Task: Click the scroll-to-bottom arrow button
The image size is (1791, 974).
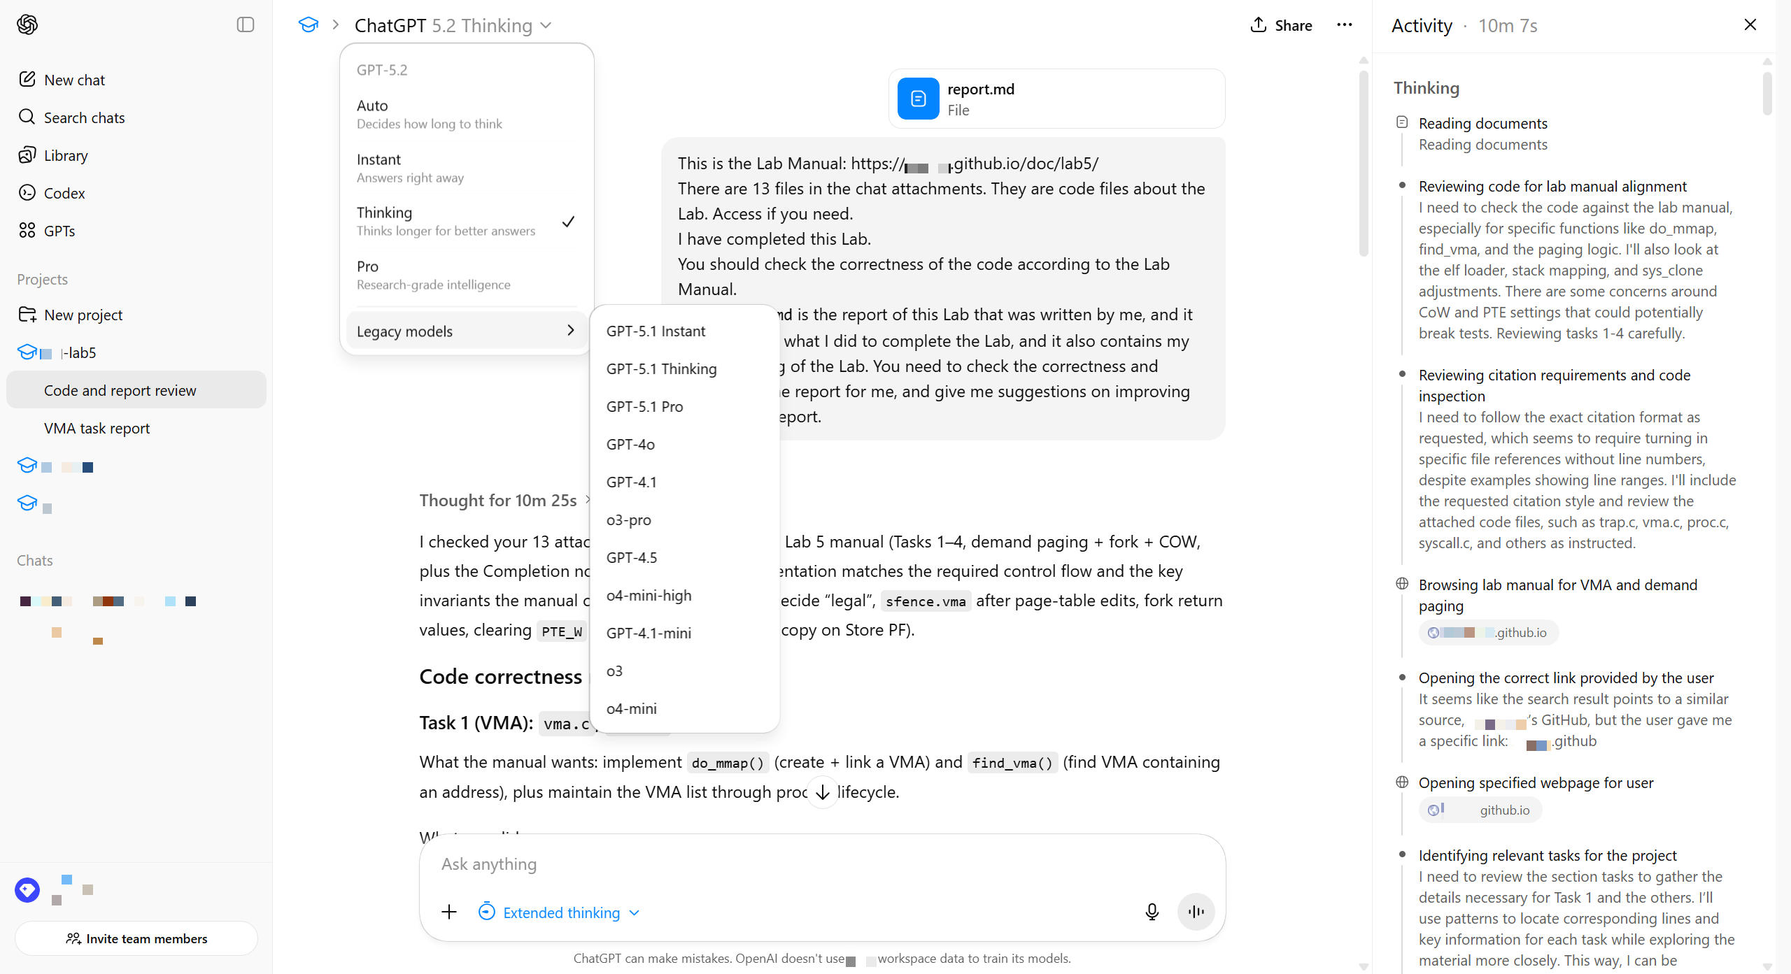Action: pyautogui.click(x=823, y=792)
